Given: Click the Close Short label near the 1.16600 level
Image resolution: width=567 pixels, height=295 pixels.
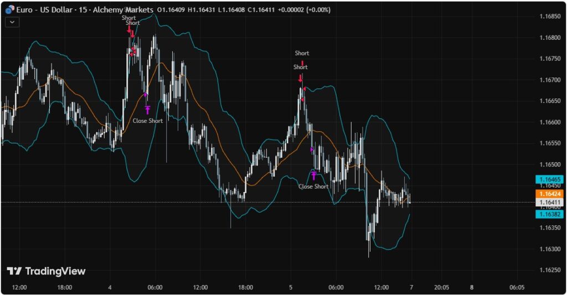Looking at the screenshot, I should point(147,121).
